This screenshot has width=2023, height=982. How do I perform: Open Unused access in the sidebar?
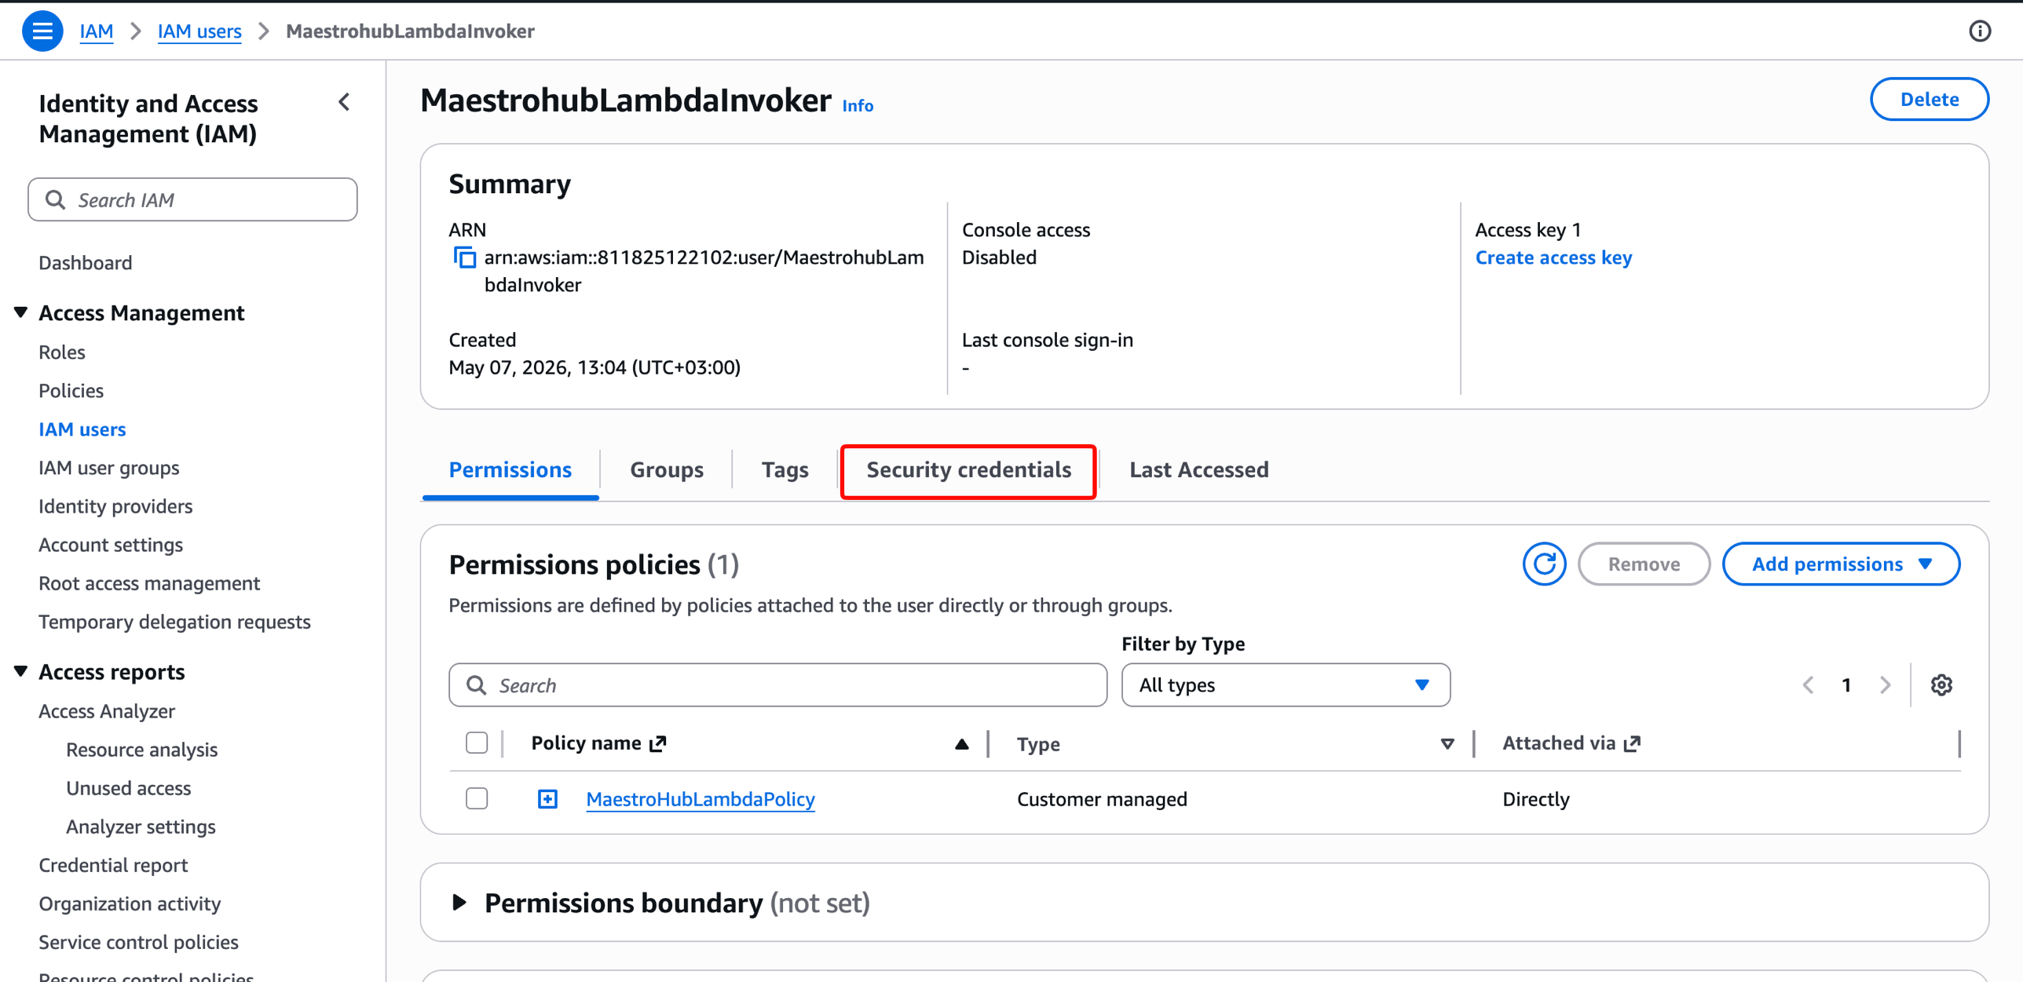(128, 787)
